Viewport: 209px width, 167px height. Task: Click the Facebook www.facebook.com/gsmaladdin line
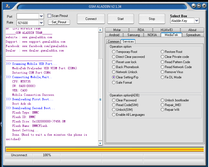pyautogui.click(x=36, y=46)
